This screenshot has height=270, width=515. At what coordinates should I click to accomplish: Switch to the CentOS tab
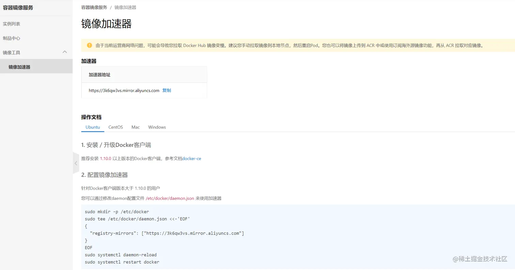point(115,127)
